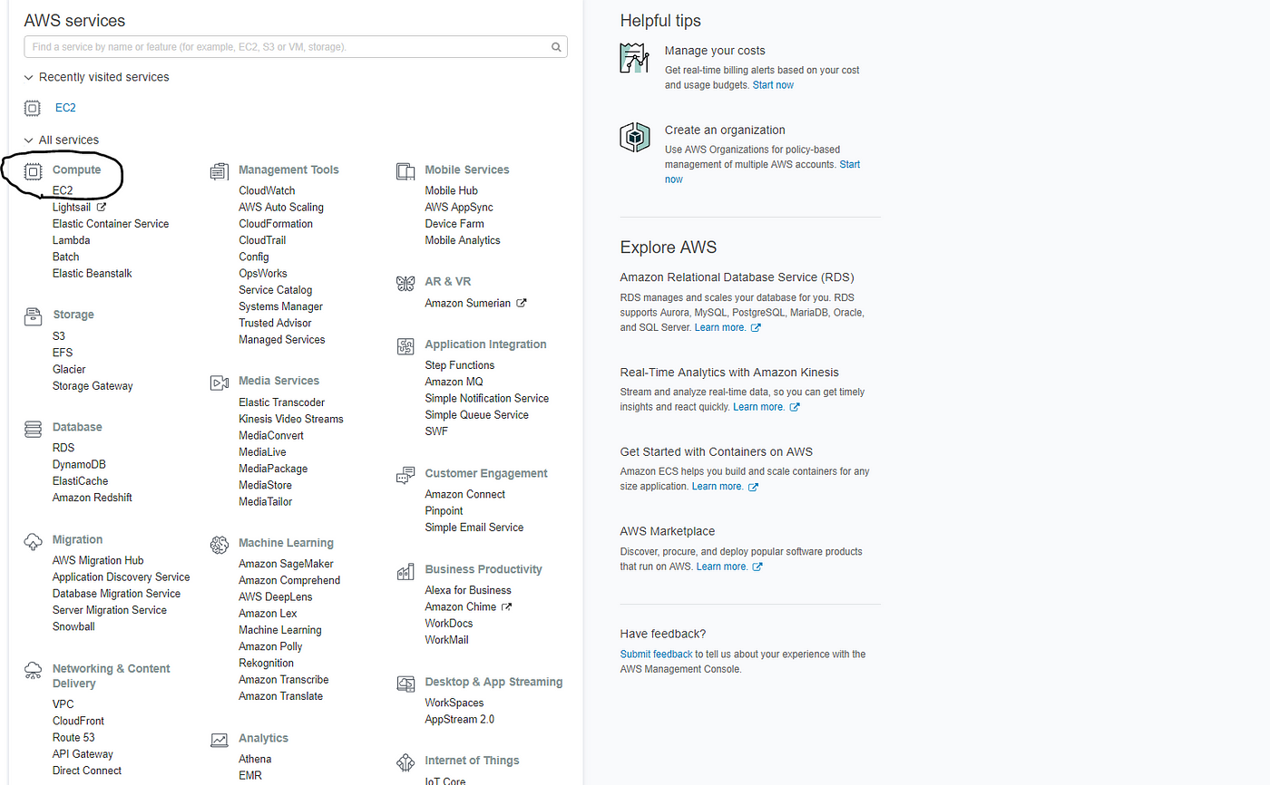
Task: Click external link icon after RDS Learn more
Action: click(x=756, y=327)
